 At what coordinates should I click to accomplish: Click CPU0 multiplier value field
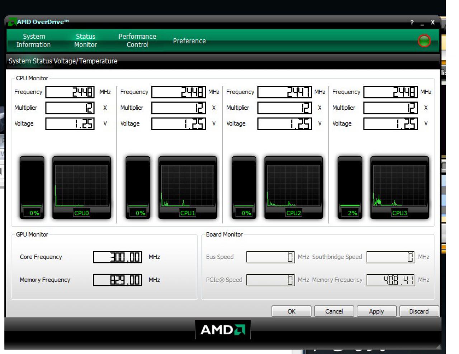pos(70,108)
